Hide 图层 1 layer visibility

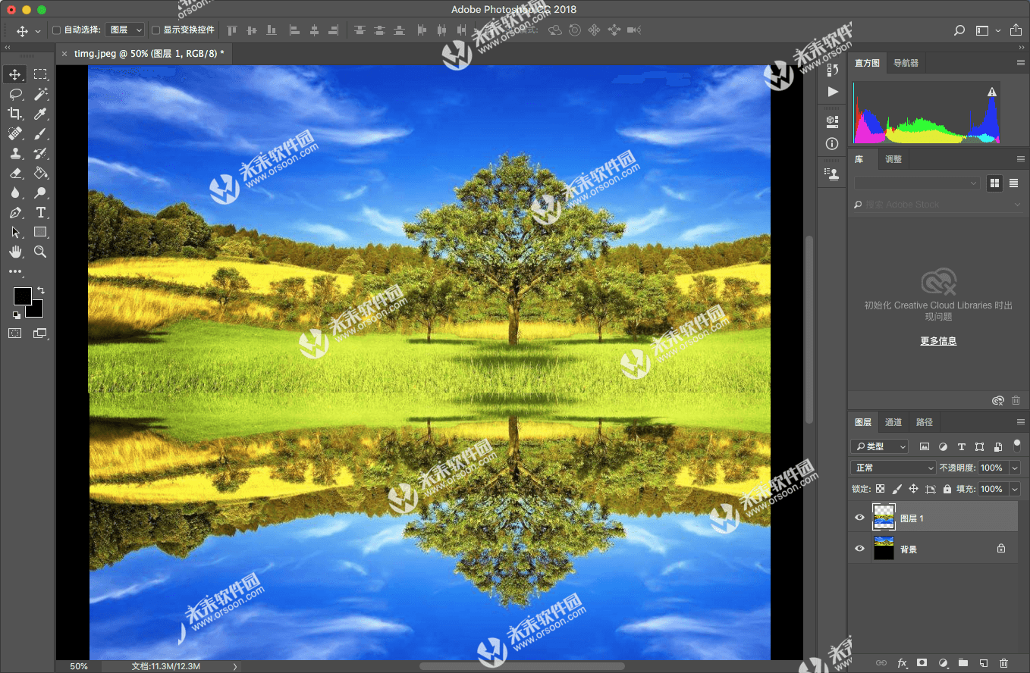click(x=859, y=518)
